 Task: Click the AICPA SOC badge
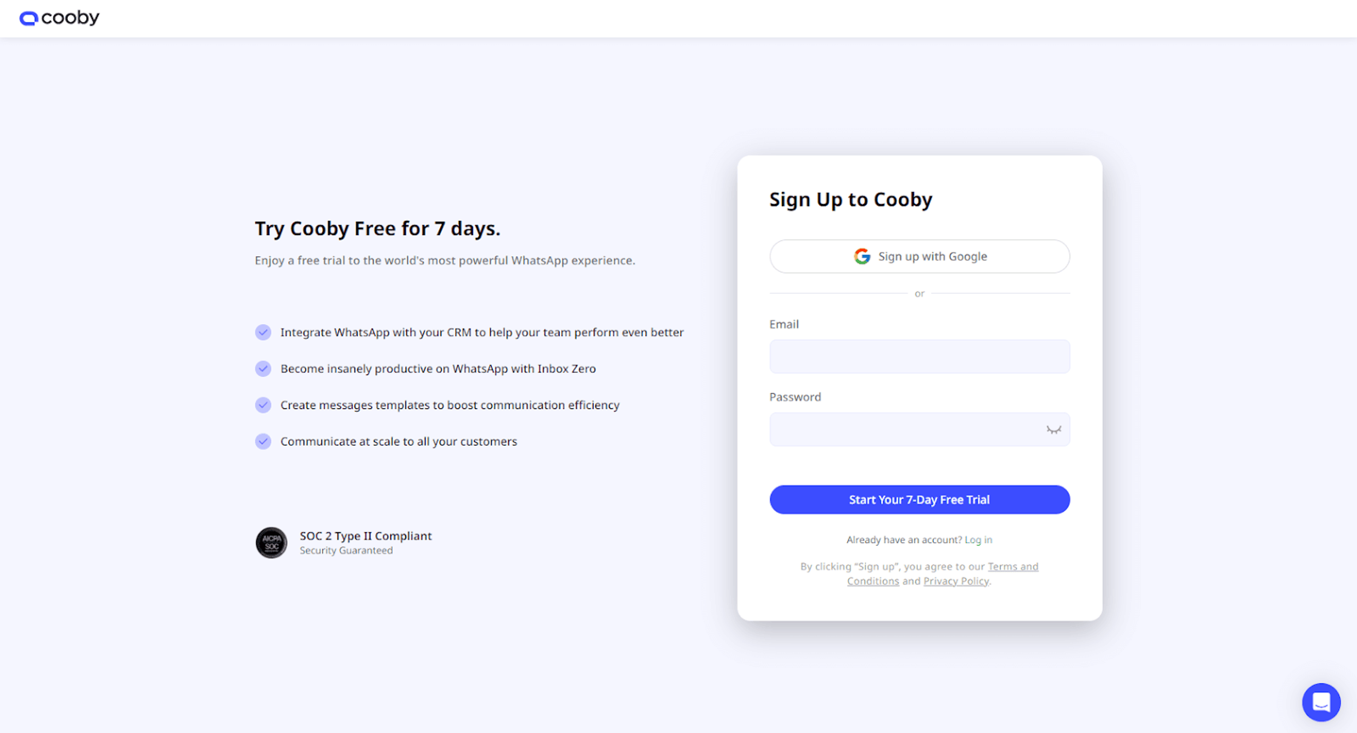(x=271, y=542)
